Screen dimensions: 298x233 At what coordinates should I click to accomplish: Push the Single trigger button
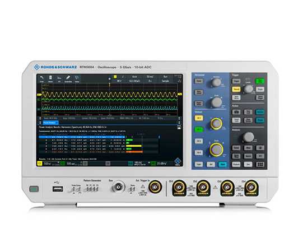click(260, 89)
